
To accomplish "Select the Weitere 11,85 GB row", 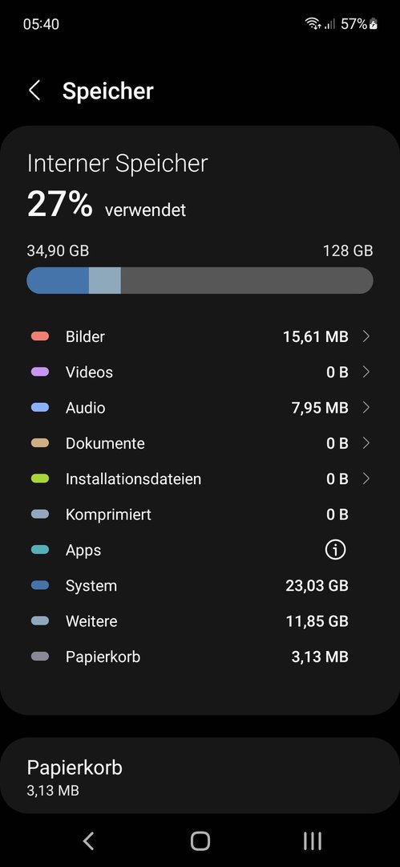I will [x=200, y=621].
